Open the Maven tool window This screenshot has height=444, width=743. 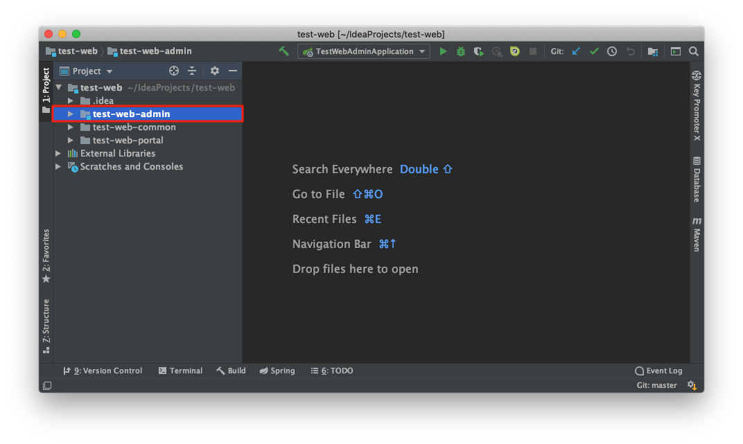[697, 234]
